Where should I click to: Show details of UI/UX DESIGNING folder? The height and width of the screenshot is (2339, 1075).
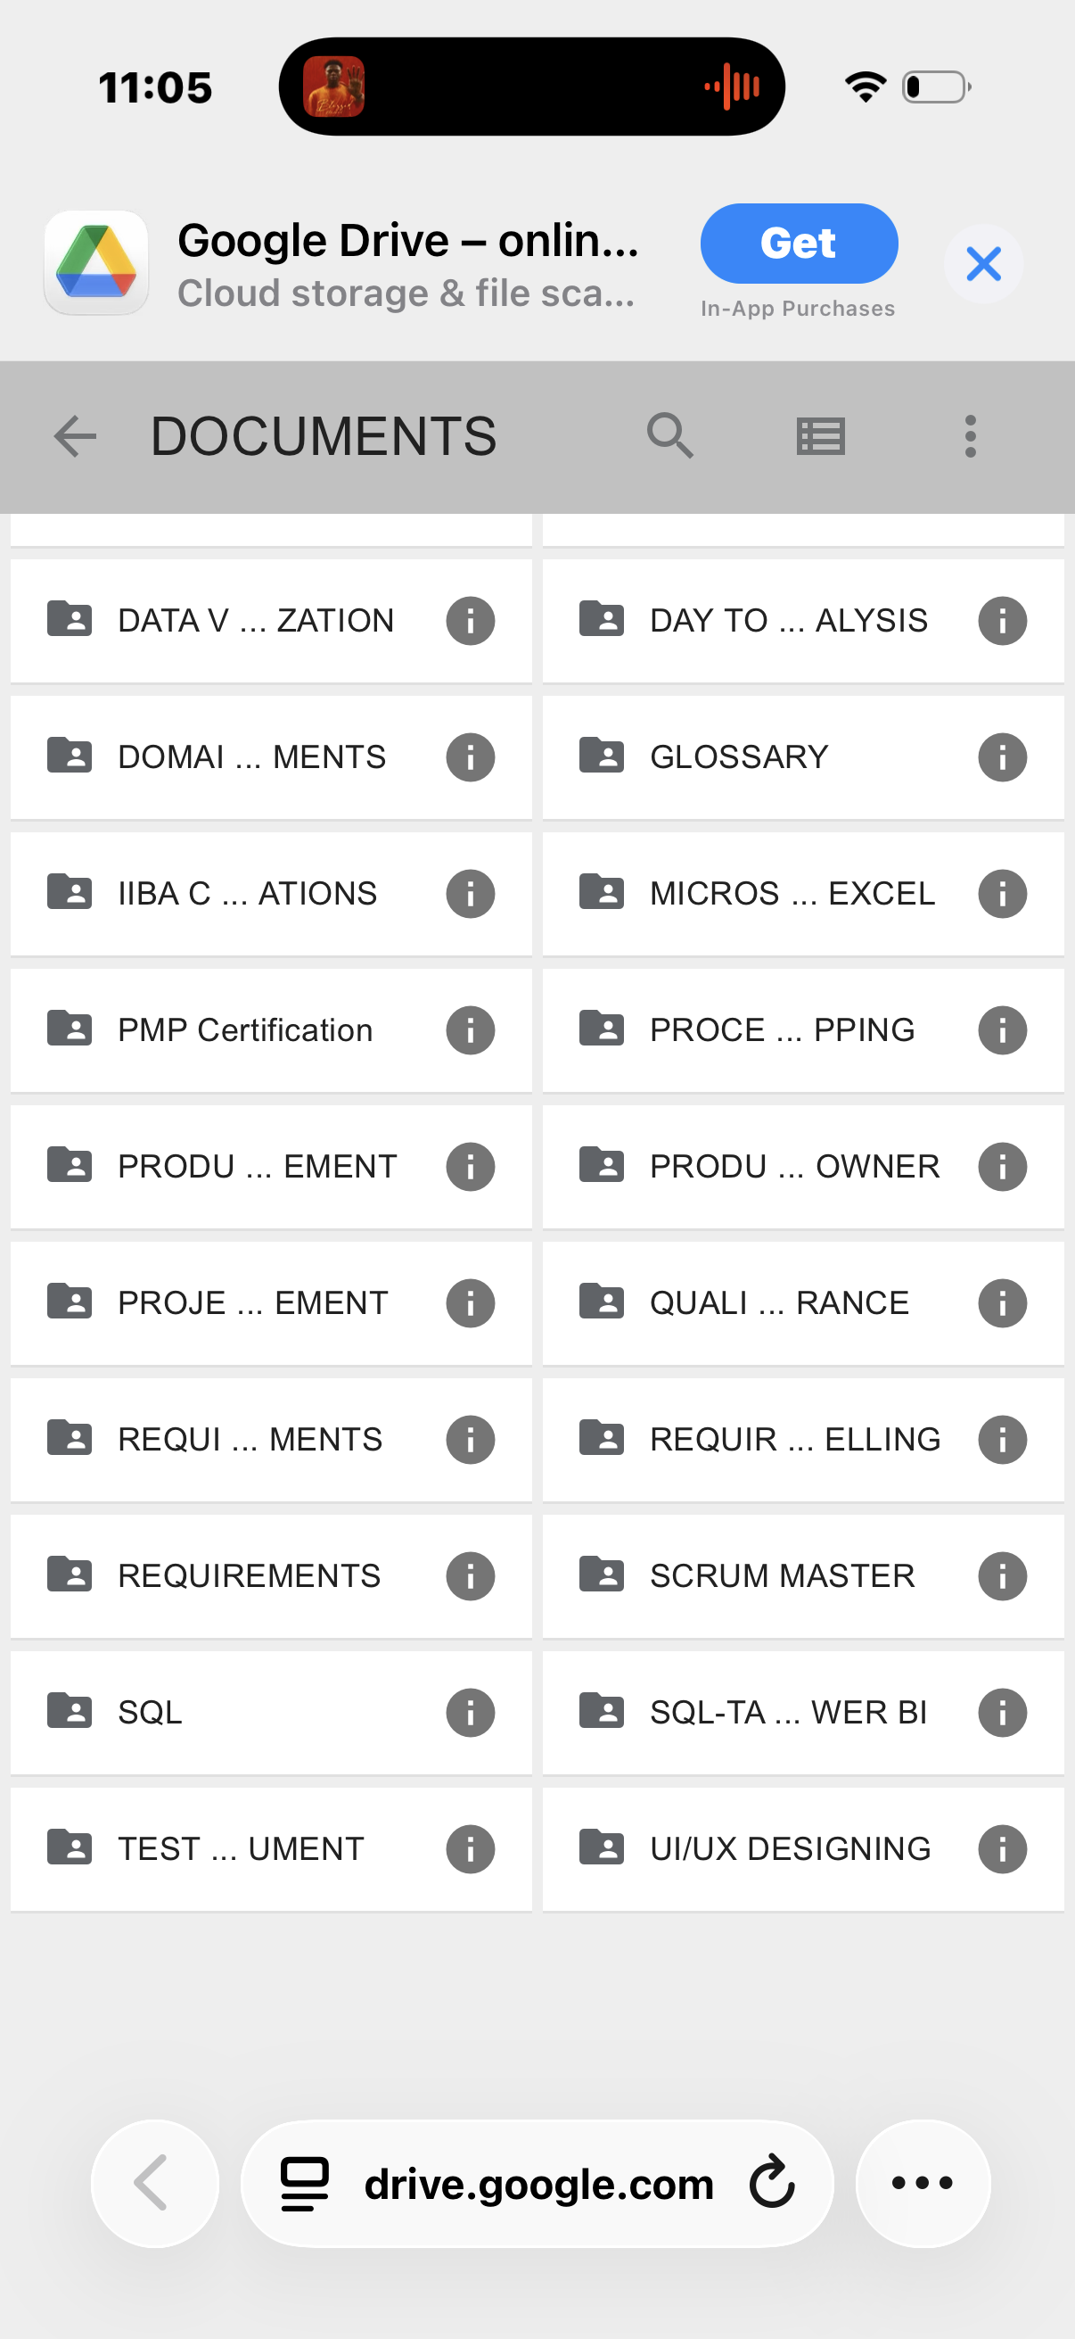pos(1002,1848)
